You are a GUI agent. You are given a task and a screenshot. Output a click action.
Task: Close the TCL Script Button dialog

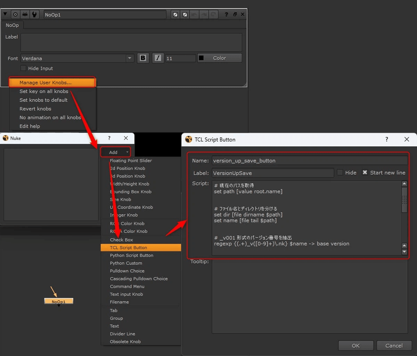coord(407,139)
